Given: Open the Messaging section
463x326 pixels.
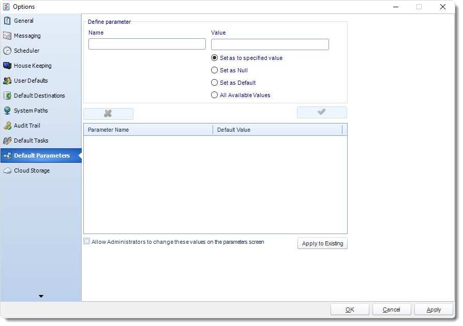Looking at the screenshot, I should click(41, 36).
